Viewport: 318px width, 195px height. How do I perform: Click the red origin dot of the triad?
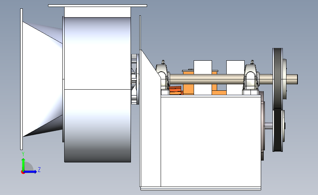tap(23, 172)
